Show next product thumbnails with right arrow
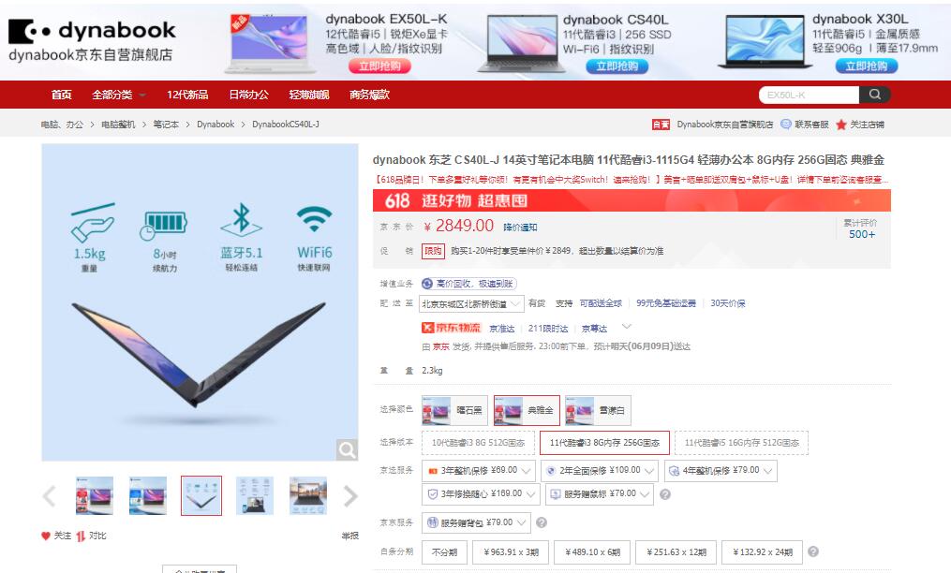Image resolution: width=951 pixels, height=573 pixels. tap(350, 496)
